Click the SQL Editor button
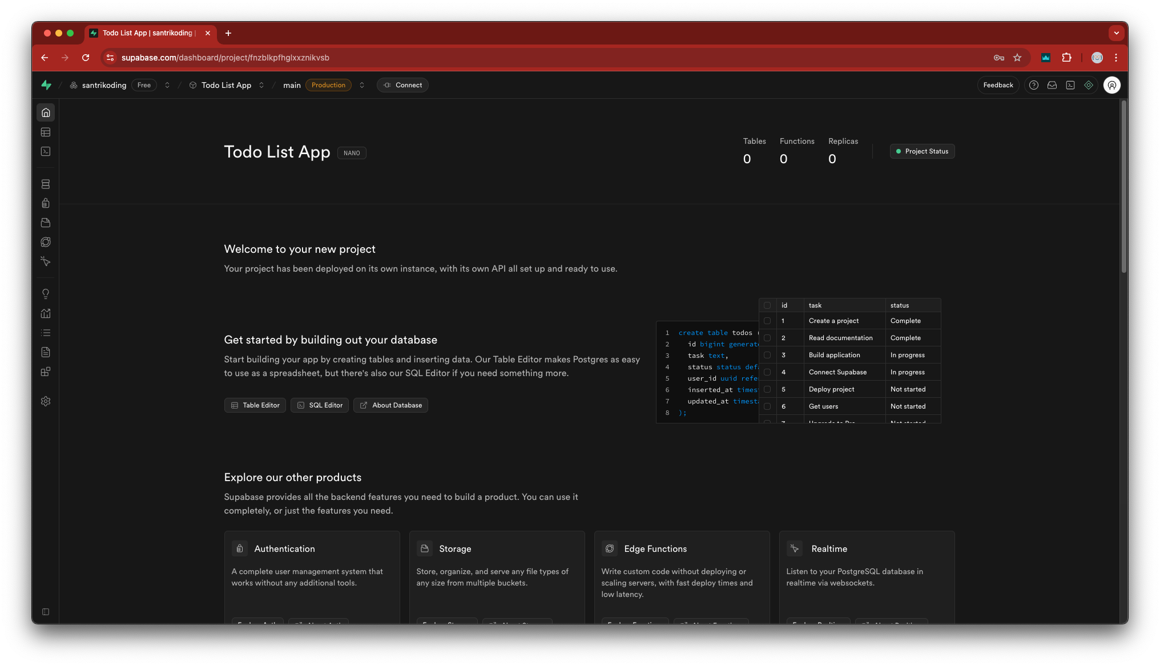 320,405
